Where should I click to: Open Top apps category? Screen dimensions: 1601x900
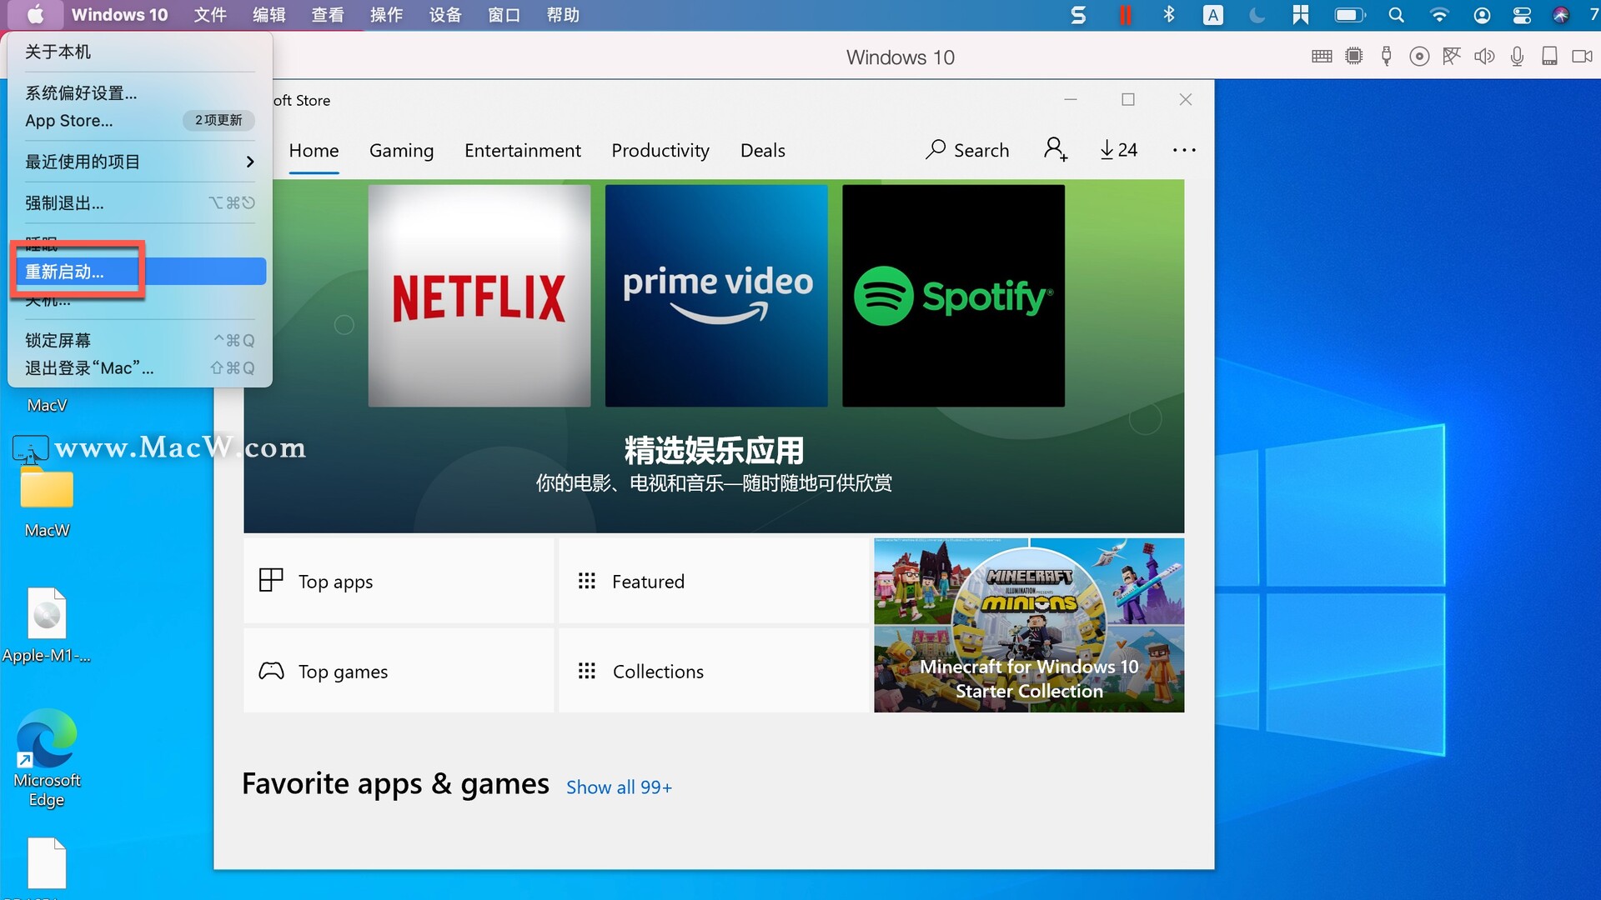399,581
